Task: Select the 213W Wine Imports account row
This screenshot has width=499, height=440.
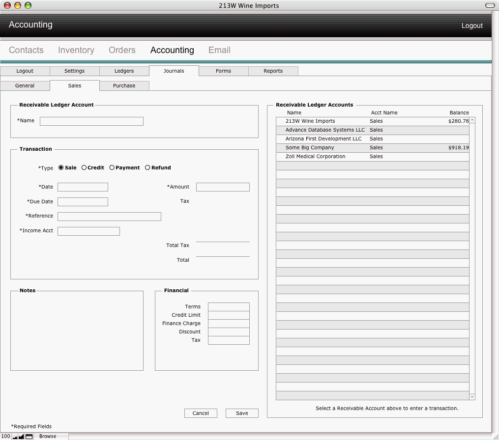Action: pos(372,121)
